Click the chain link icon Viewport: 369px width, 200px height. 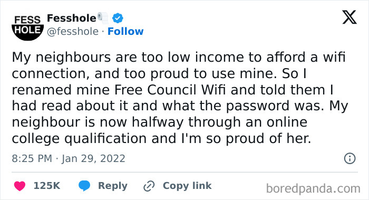tap(149, 186)
